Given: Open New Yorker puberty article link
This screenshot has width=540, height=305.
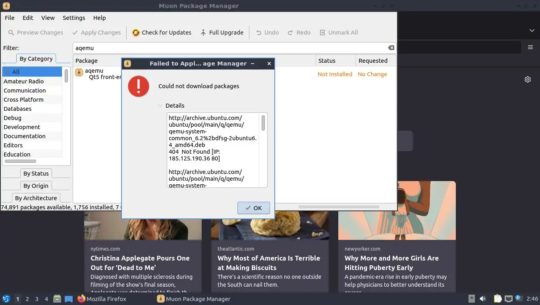Looking at the screenshot, I should coord(392,263).
